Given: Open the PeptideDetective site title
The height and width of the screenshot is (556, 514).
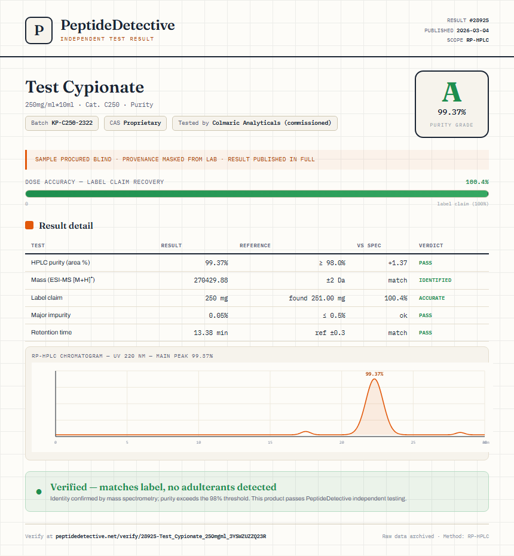Looking at the screenshot, I should point(118,25).
